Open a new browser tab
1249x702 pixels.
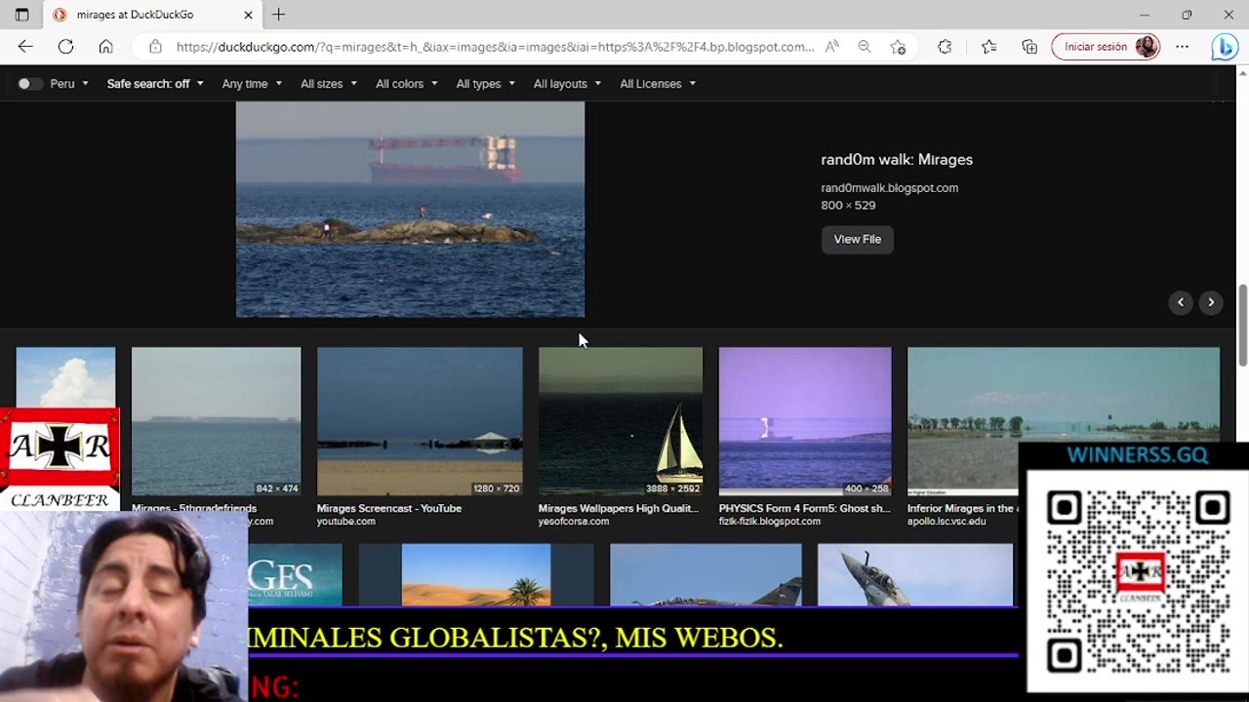(279, 15)
